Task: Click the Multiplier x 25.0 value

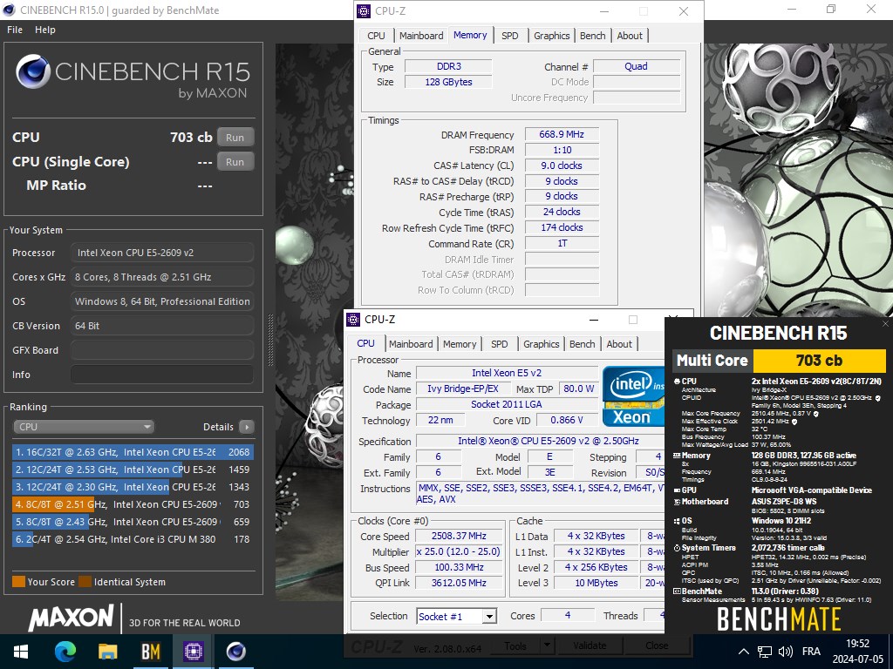Action: 459,551
